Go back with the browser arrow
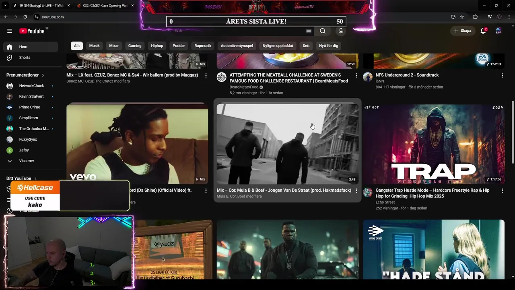The height and width of the screenshot is (290, 515). (6, 17)
